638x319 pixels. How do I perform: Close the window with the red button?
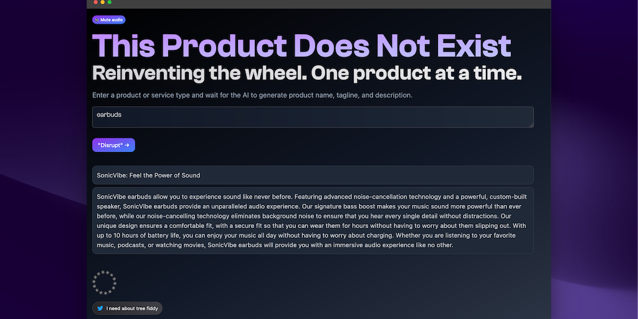tap(95, 2)
